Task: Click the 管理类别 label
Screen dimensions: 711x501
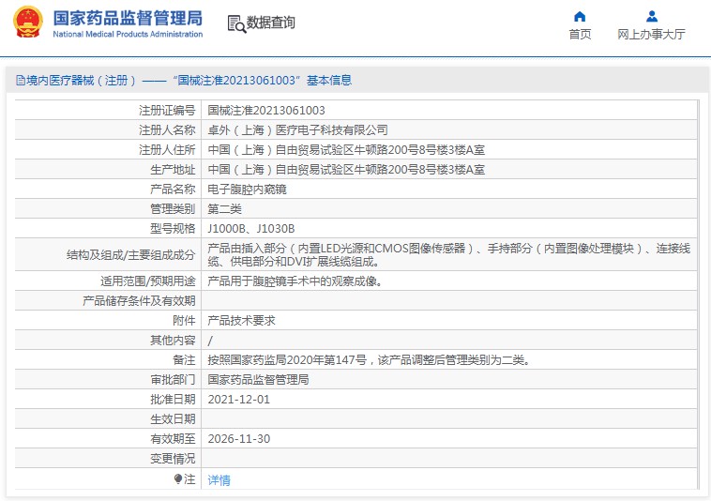Action: (x=173, y=209)
